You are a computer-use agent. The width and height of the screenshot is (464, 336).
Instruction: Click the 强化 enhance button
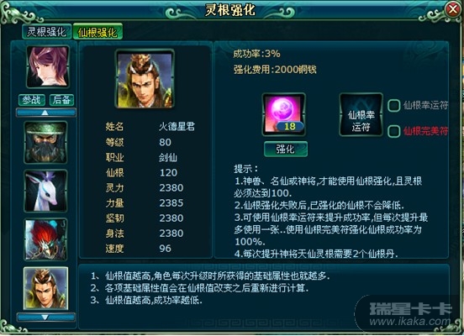(286, 149)
